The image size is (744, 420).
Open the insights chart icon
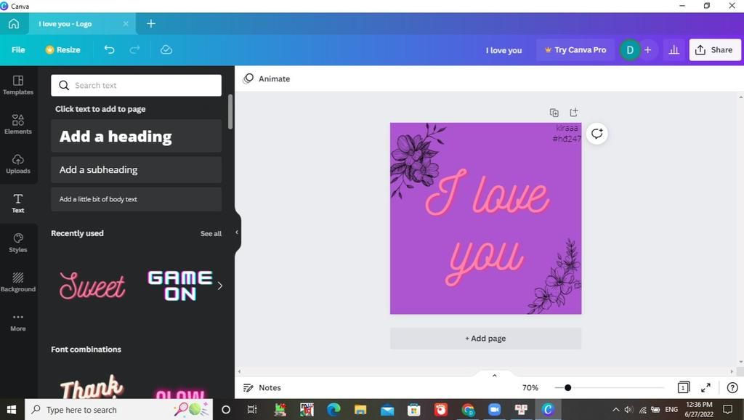674,50
